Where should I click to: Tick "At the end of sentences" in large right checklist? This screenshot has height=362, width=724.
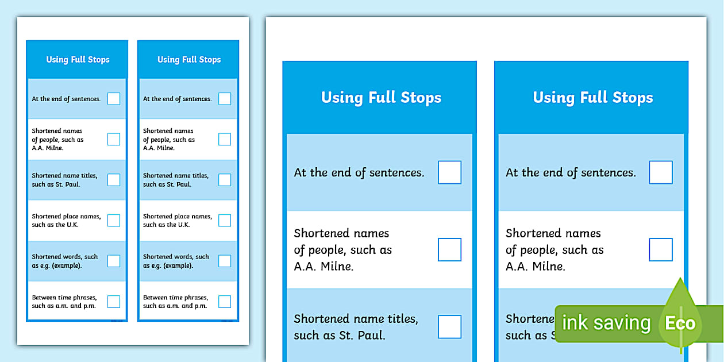click(661, 172)
